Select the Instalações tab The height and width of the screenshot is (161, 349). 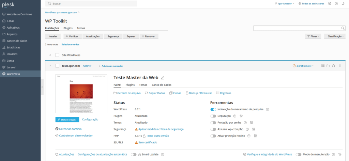(x=52, y=28)
